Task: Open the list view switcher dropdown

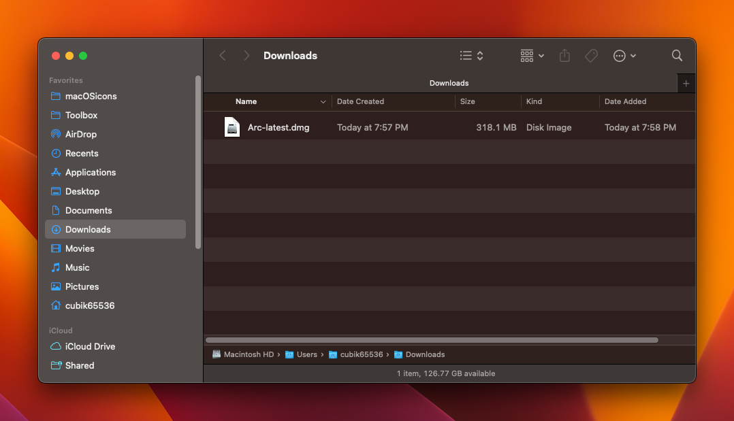Action: click(471, 56)
